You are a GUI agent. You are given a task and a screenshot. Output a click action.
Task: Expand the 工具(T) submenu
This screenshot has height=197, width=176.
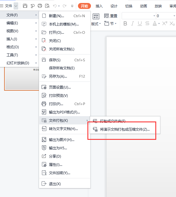pyautogui.click(x=19, y=55)
